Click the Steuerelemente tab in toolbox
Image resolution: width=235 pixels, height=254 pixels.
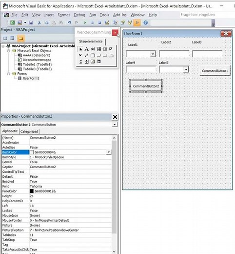tap(91, 42)
